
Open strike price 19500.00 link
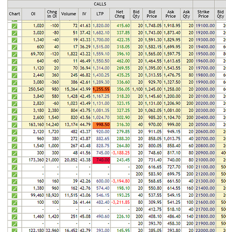coord(205,54)
